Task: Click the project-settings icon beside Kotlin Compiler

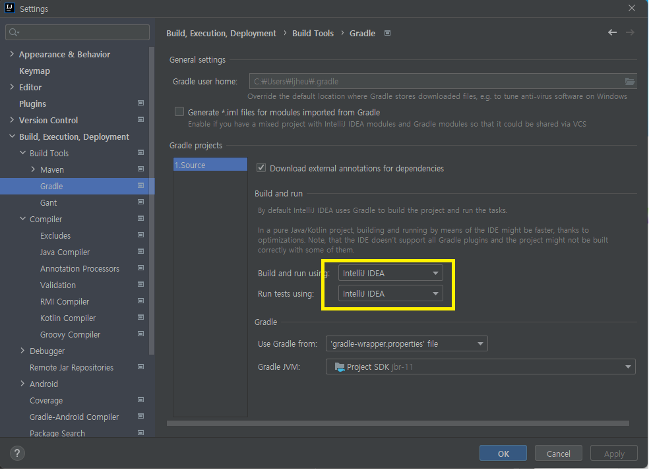Action: pos(140,317)
